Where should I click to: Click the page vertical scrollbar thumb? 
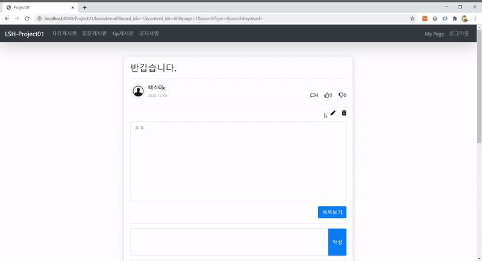point(479,86)
